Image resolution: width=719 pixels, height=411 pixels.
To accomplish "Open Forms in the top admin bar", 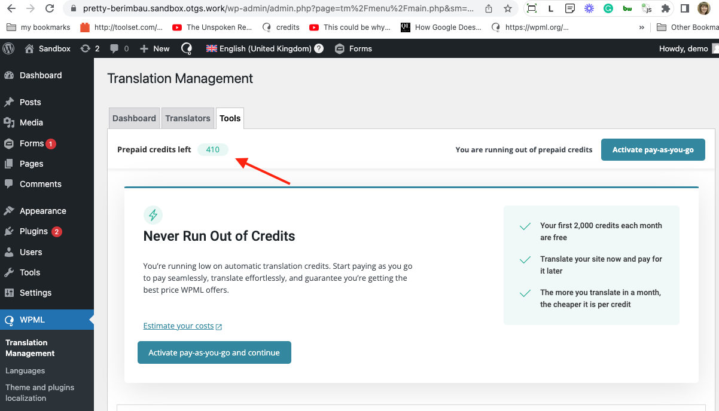I will tap(354, 48).
